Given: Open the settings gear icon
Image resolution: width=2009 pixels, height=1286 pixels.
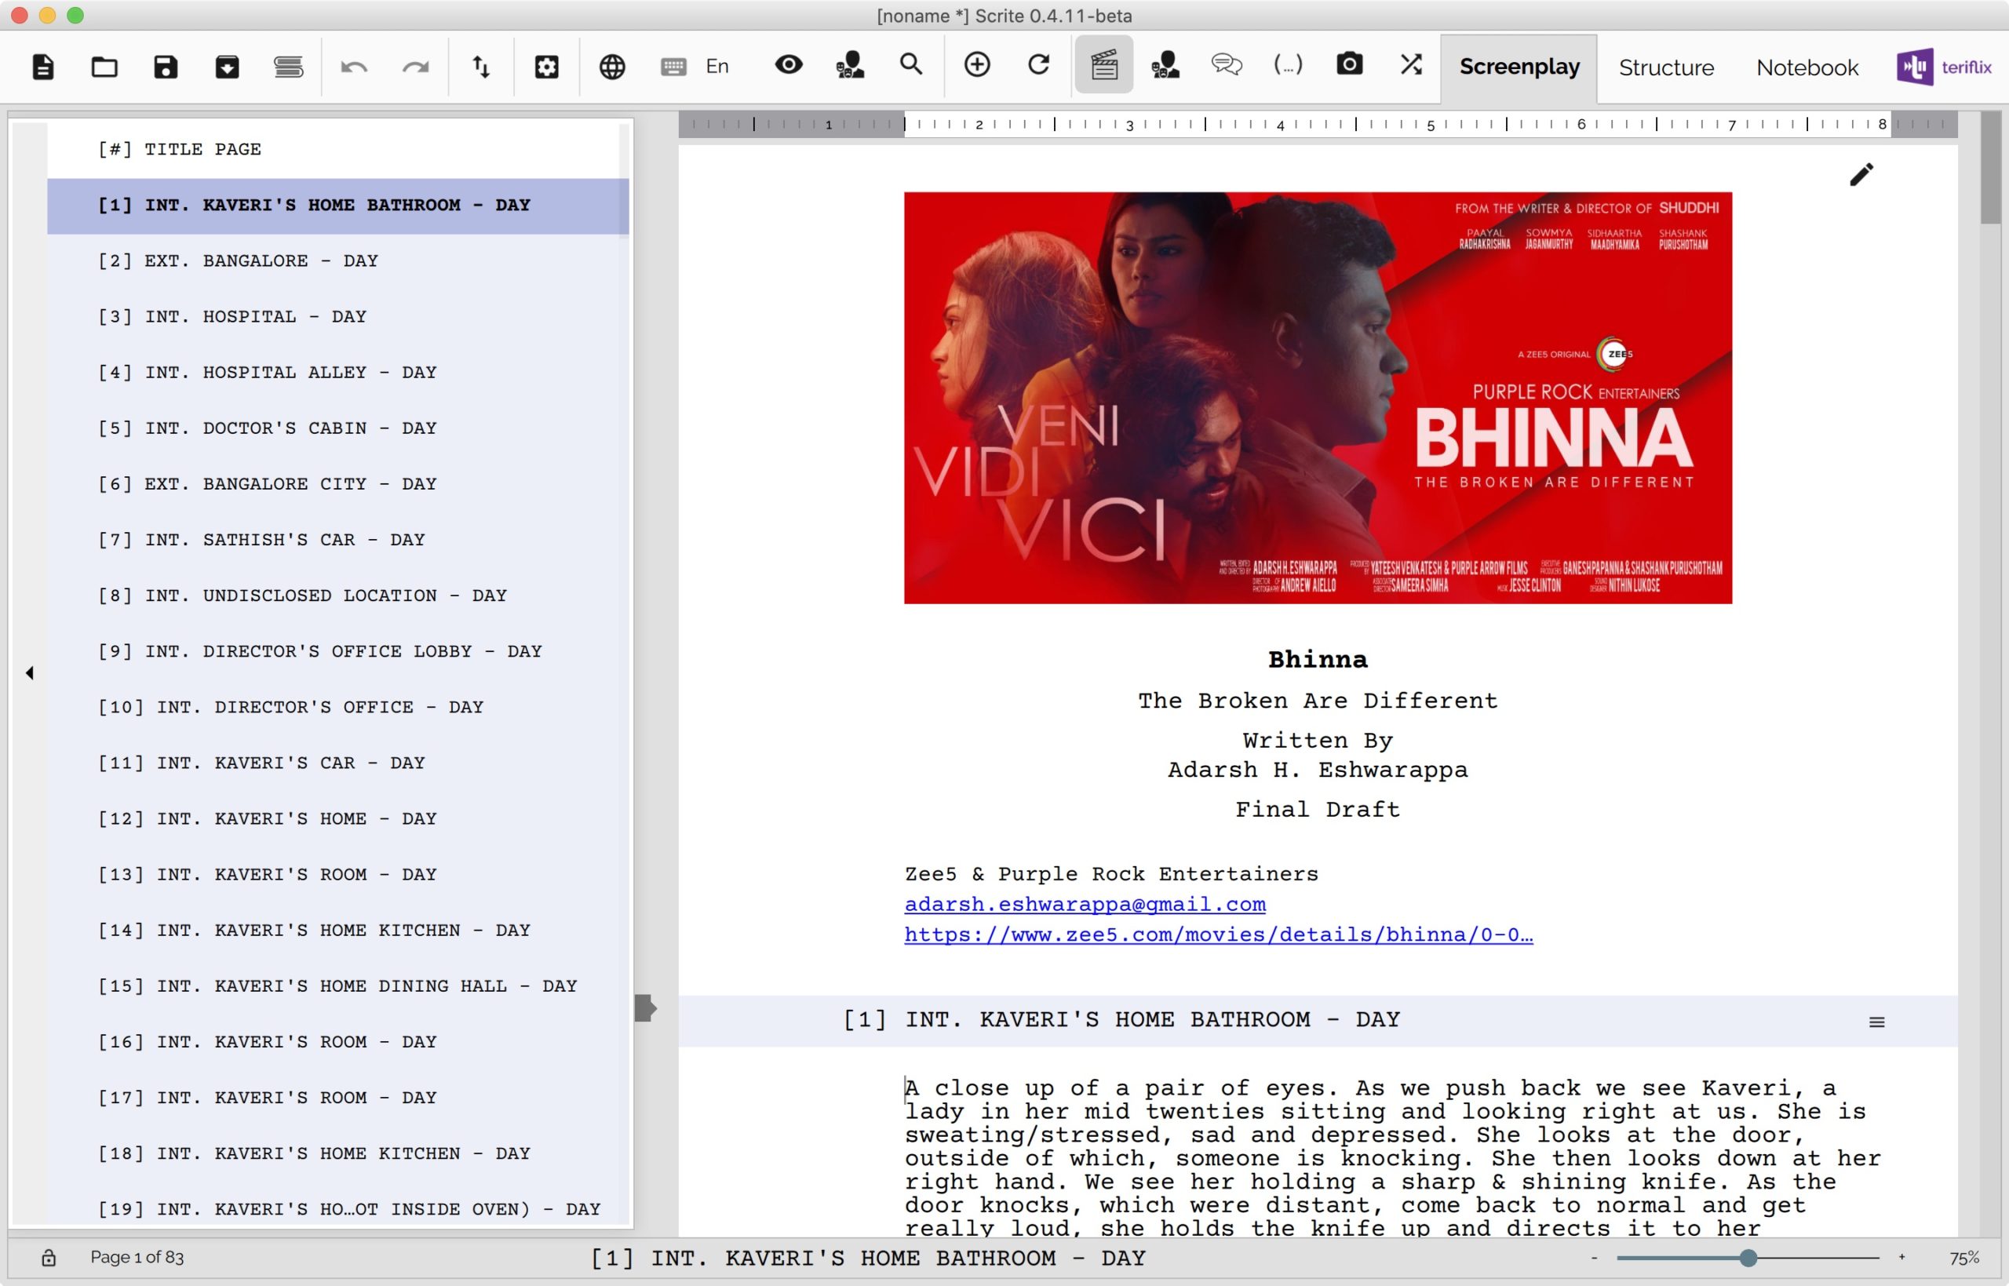Looking at the screenshot, I should click(x=547, y=66).
